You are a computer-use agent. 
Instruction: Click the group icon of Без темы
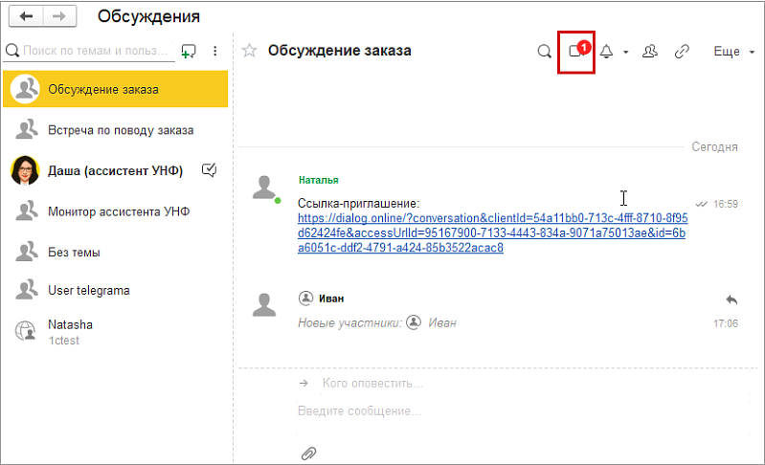coord(27,252)
